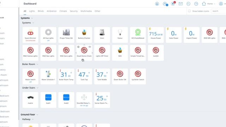226x127 pixels.
Task: Toggle the Lights Off Timer power switch
Action: click(102, 50)
